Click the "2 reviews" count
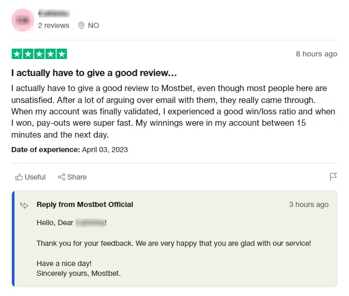This screenshot has height=296, width=349. (x=53, y=25)
